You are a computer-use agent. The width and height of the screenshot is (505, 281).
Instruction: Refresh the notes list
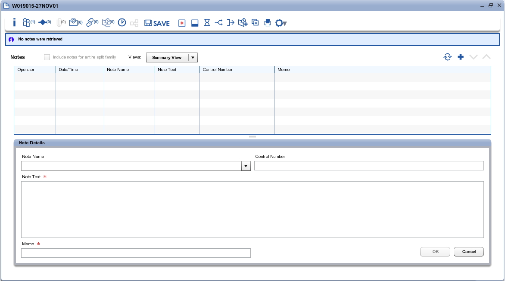[448, 57]
